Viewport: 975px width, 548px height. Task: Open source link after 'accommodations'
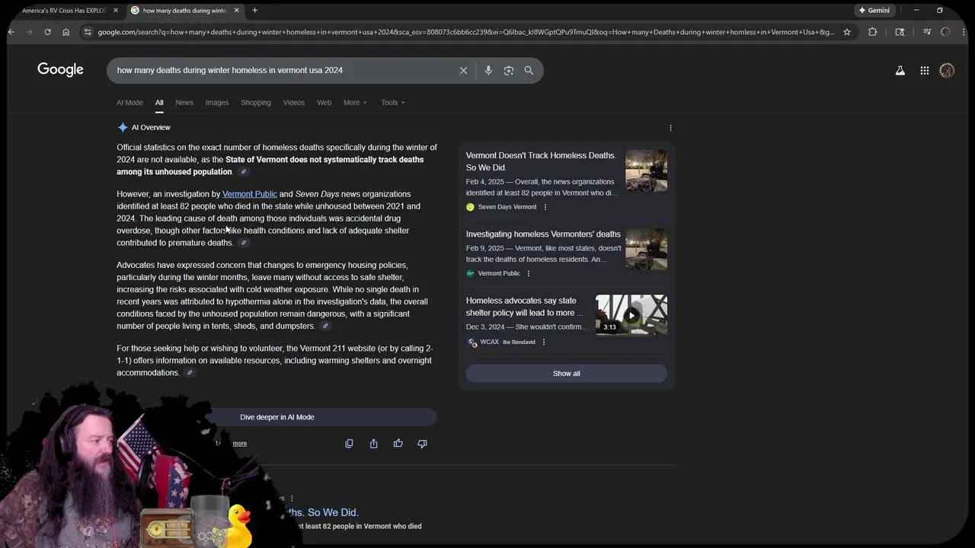click(190, 373)
